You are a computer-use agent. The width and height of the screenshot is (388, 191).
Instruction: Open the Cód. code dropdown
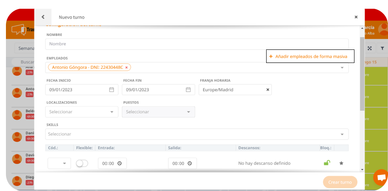click(x=65, y=164)
